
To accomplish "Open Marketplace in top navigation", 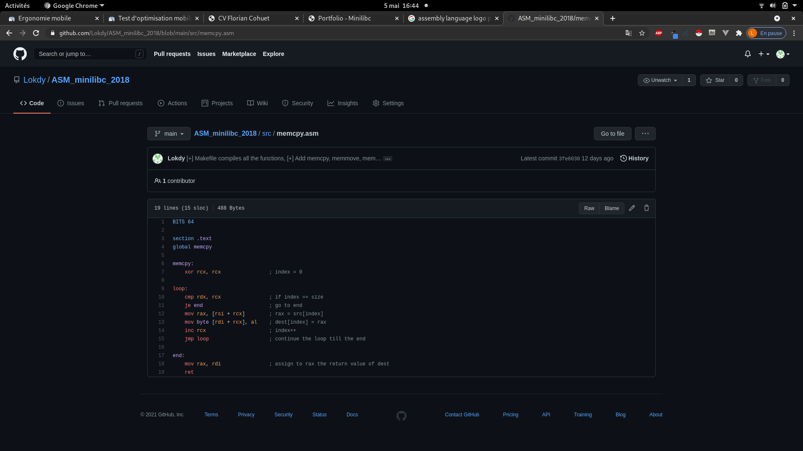I will 239,54.
